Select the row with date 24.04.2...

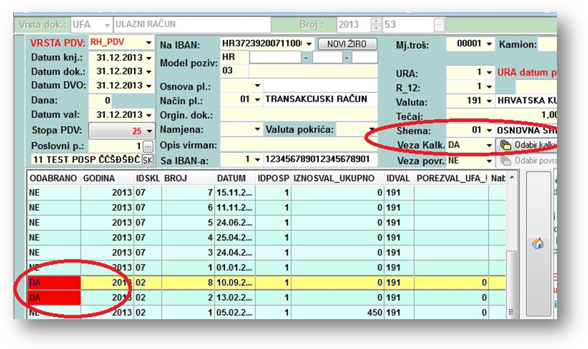coord(266,253)
